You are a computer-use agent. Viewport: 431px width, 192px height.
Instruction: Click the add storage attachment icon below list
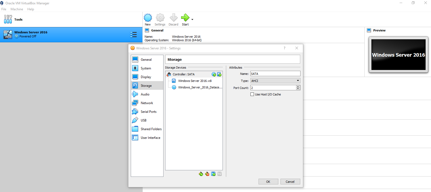point(213,174)
